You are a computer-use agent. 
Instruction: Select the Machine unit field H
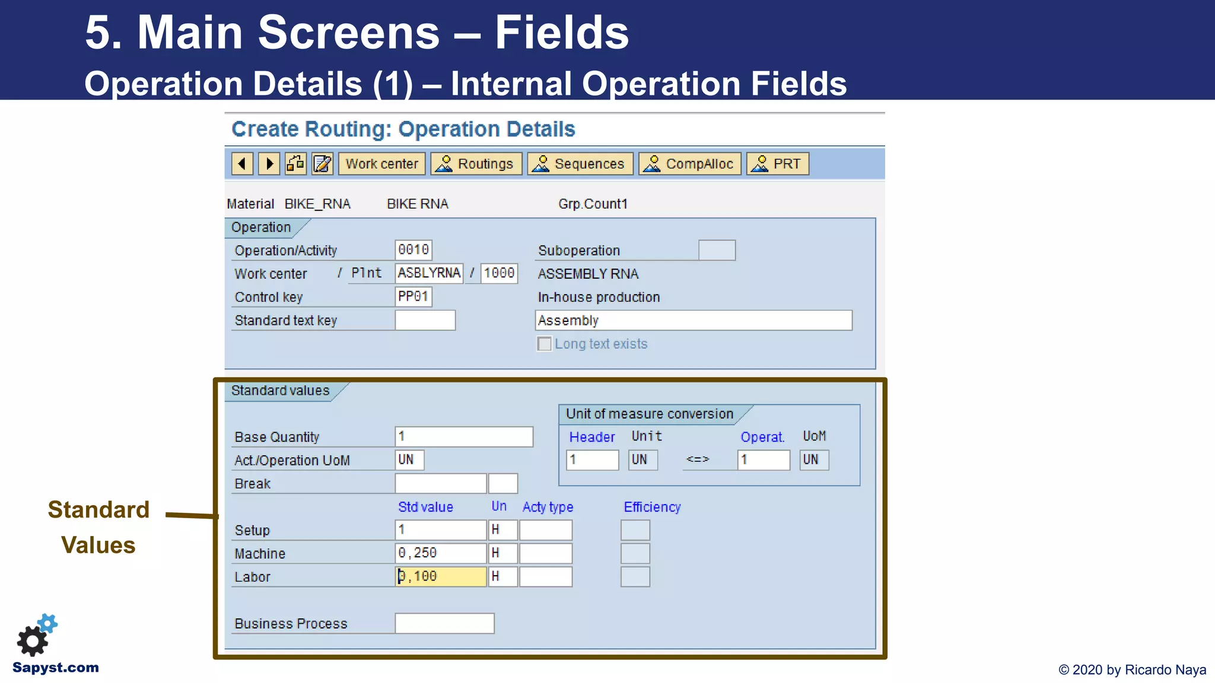503,553
